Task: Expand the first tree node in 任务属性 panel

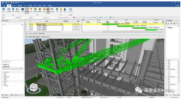Action: click(x=167, y=28)
